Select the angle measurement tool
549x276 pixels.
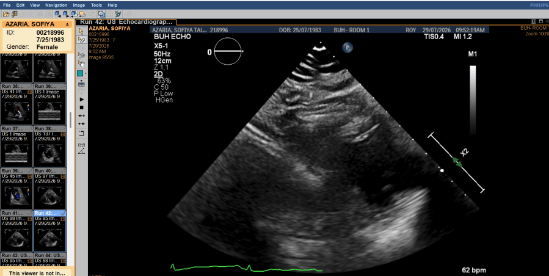click(82, 151)
